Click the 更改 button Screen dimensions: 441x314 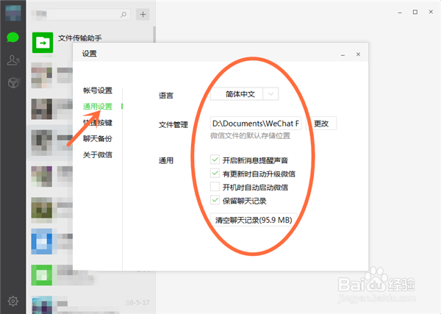321,124
